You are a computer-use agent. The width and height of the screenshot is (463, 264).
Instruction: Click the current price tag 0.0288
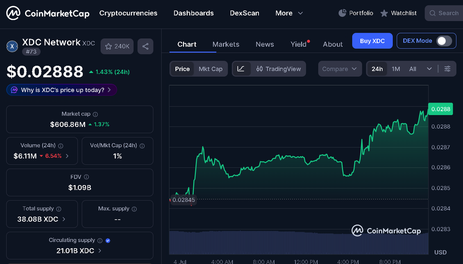pos(441,109)
